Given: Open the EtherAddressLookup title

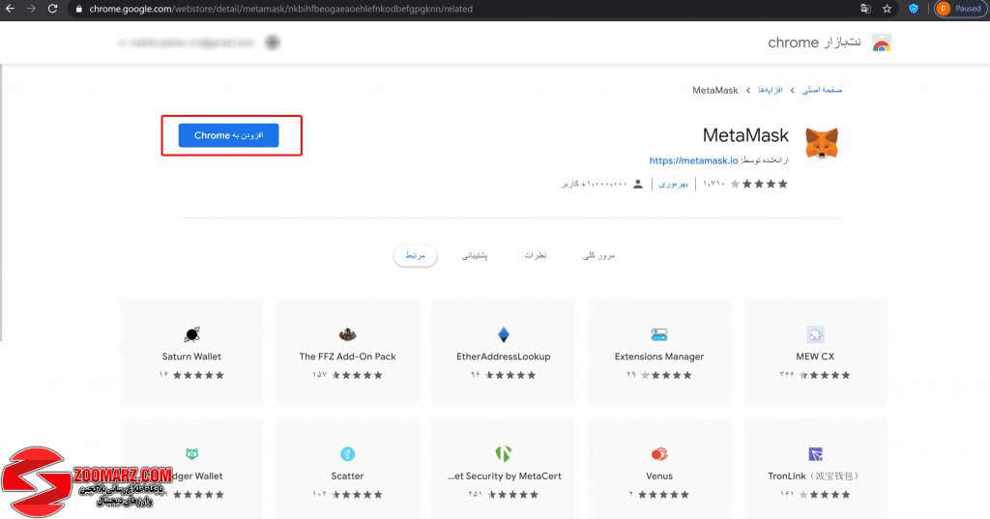Looking at the screenshot, I should 503,356.
